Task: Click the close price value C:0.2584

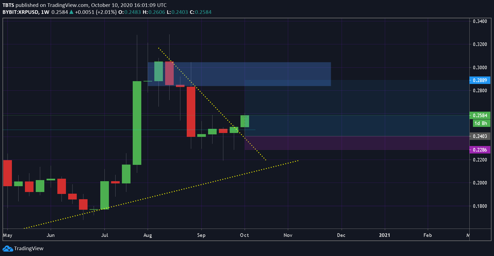Action: click(x=201, y=12)
